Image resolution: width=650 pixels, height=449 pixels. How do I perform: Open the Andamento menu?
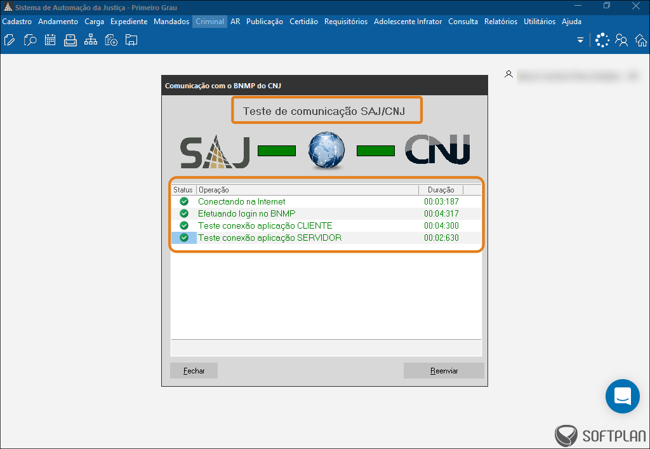click(58, 22)
